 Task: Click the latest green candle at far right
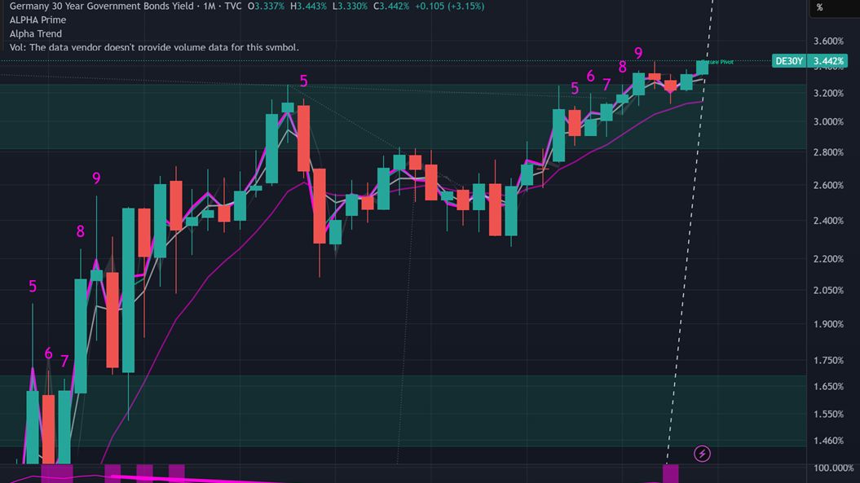(702, 68)
